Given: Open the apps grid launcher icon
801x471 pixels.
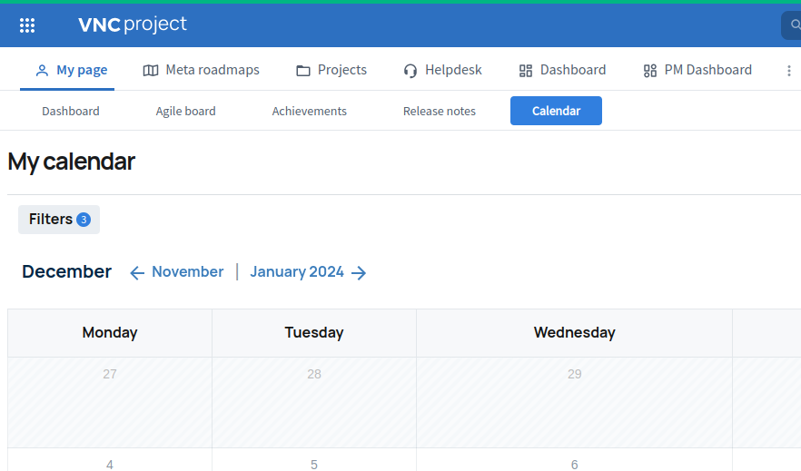Looking at the screenshot, I should point(27,25).
